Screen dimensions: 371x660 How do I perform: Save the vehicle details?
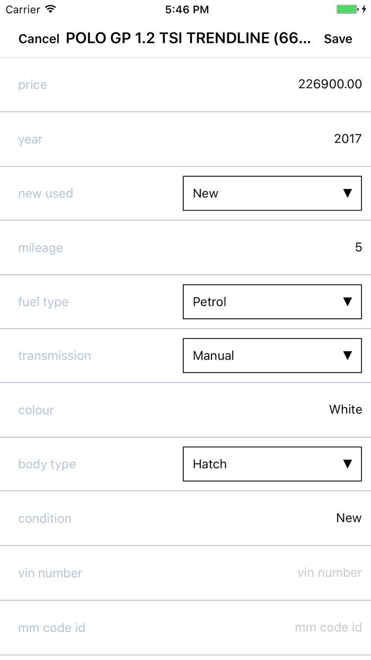click(338, 39)
